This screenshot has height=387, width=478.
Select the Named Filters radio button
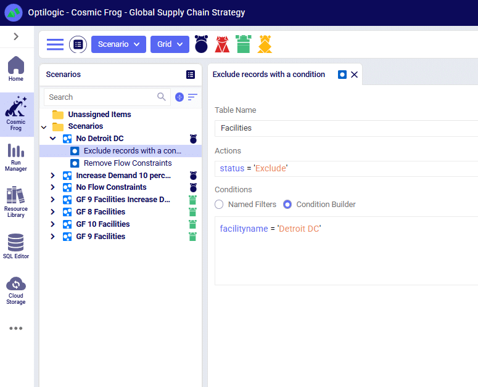[x=219, y=205]
